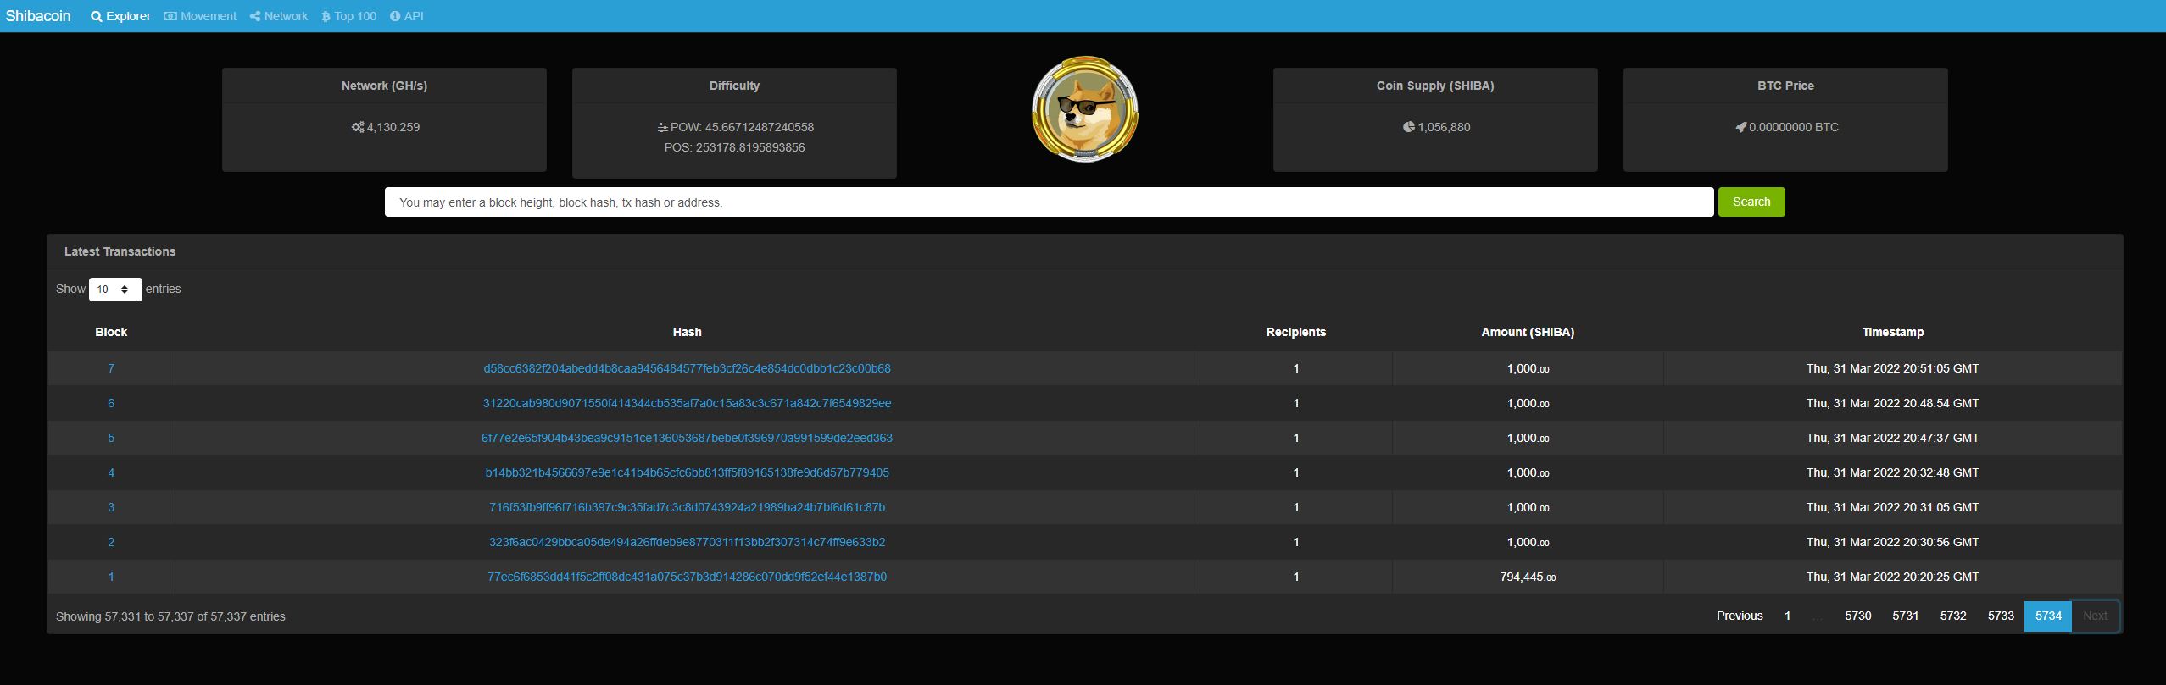This screenshot has width=2166, height=685.
Task: Go to page 5731
Action: tap(1905, 616)
